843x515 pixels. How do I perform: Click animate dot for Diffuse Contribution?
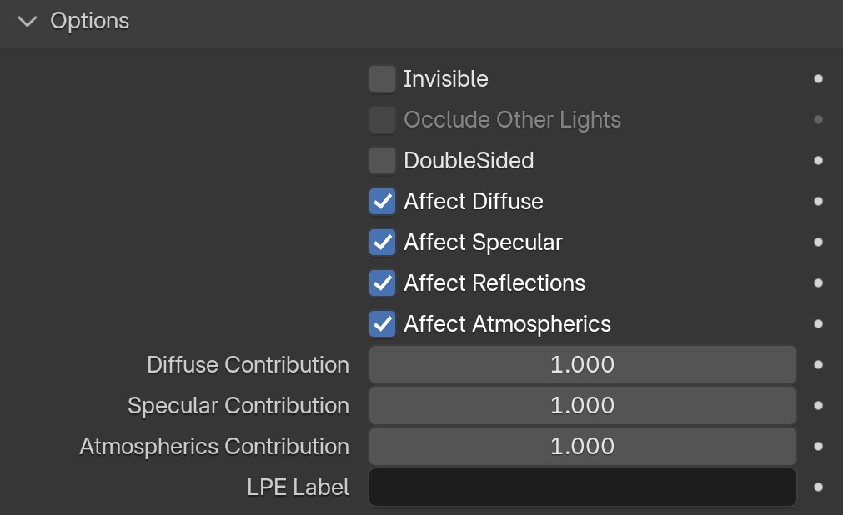pyautogui.click(x=818, y=364)
